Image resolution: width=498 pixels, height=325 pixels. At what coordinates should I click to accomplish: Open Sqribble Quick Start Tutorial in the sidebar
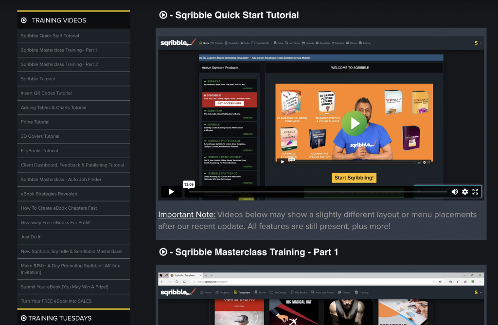[73, 36]
